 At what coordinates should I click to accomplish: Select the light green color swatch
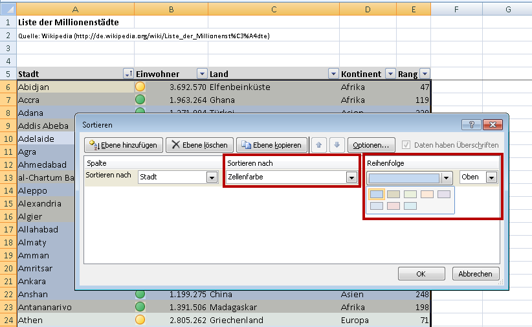(410, 194)
